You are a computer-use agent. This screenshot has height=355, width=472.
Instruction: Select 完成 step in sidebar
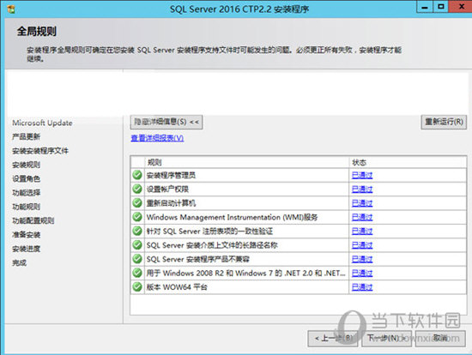click(19, 262)
